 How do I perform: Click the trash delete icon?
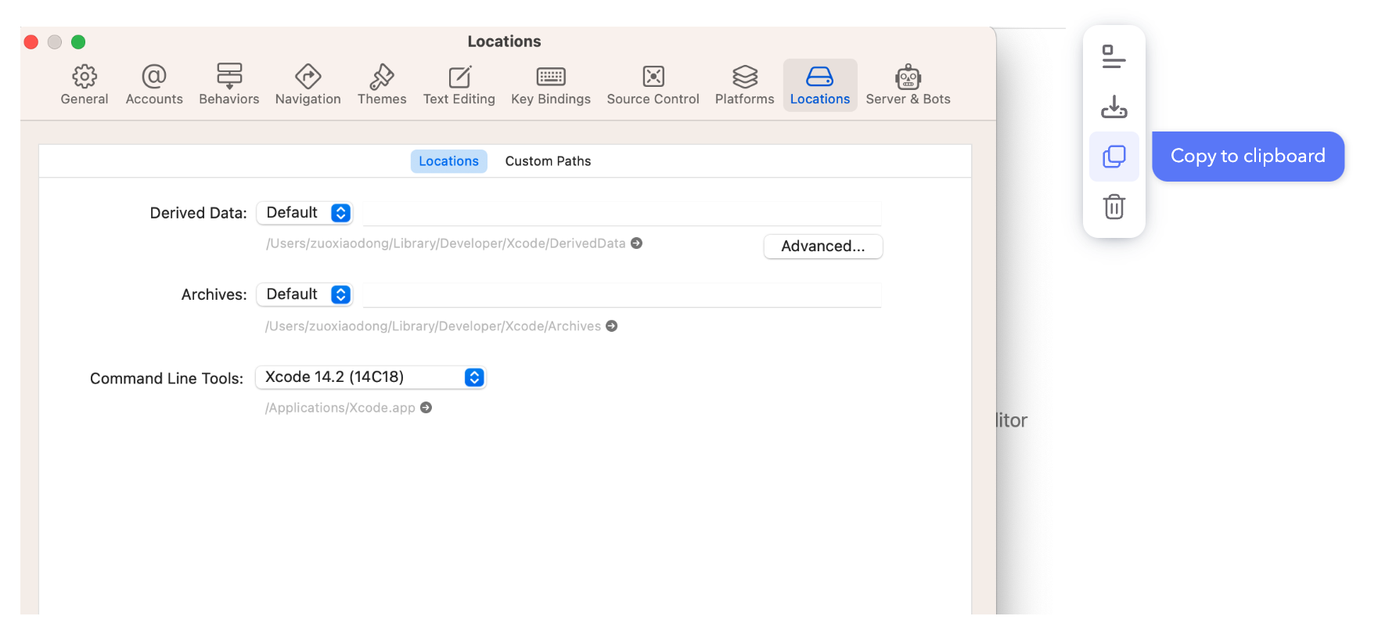click(x=1114, y=207)
